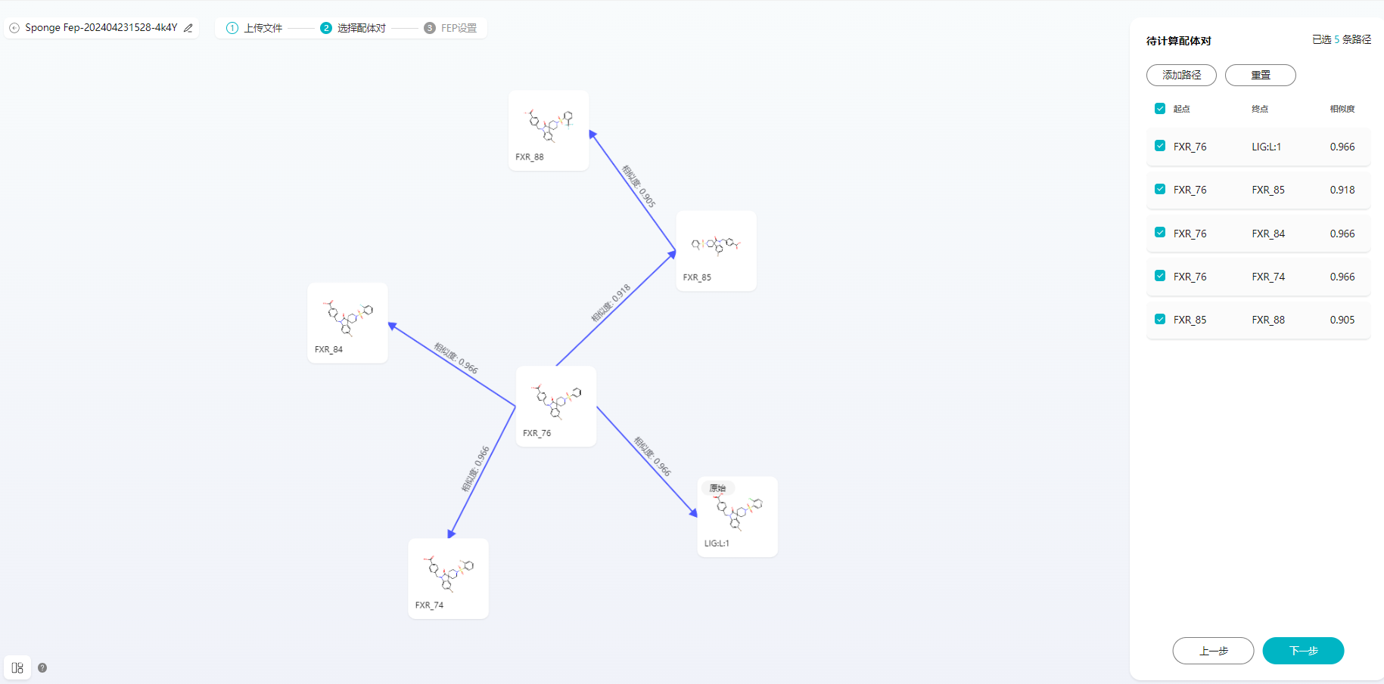Click endpoint FXR_88 in the path list
The width and height of the screenshot is (1384, 684).
pos(1268,320)
